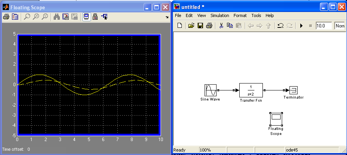The width and height of the screenshot is (347, 155).
Task: Select the Zoom magnifier tool in scope
Action: click(x=27, y=17)
